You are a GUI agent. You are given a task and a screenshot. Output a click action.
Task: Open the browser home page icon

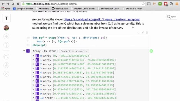18,4
